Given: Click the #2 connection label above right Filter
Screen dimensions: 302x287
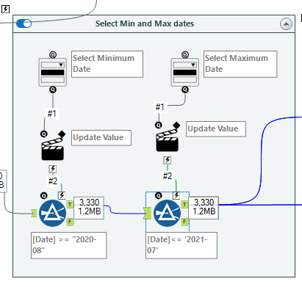Looking at the screenshot, I should 168,176.
